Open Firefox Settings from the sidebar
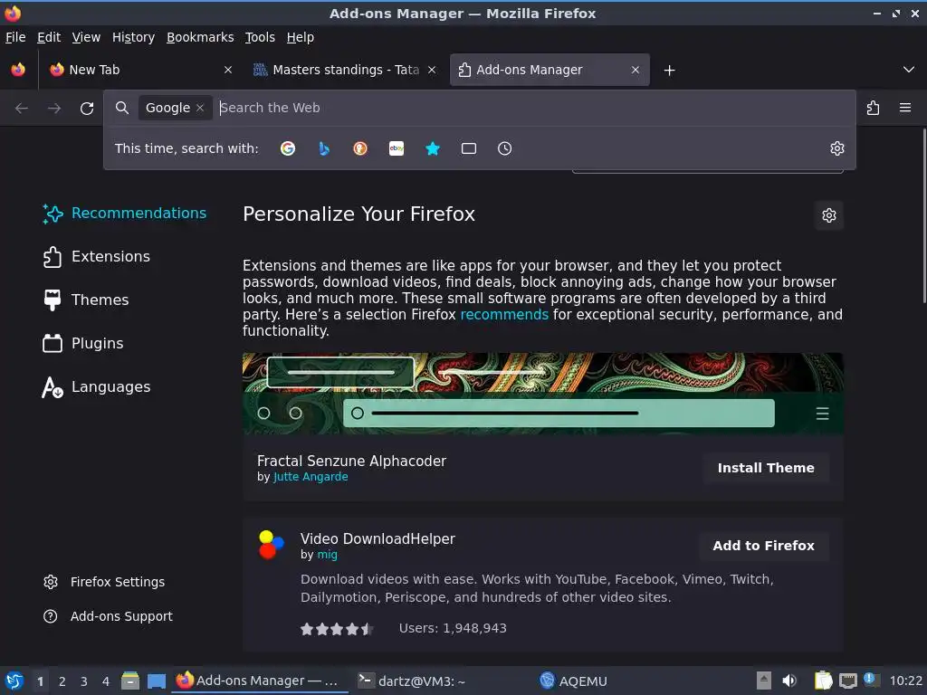 [104, 582]
